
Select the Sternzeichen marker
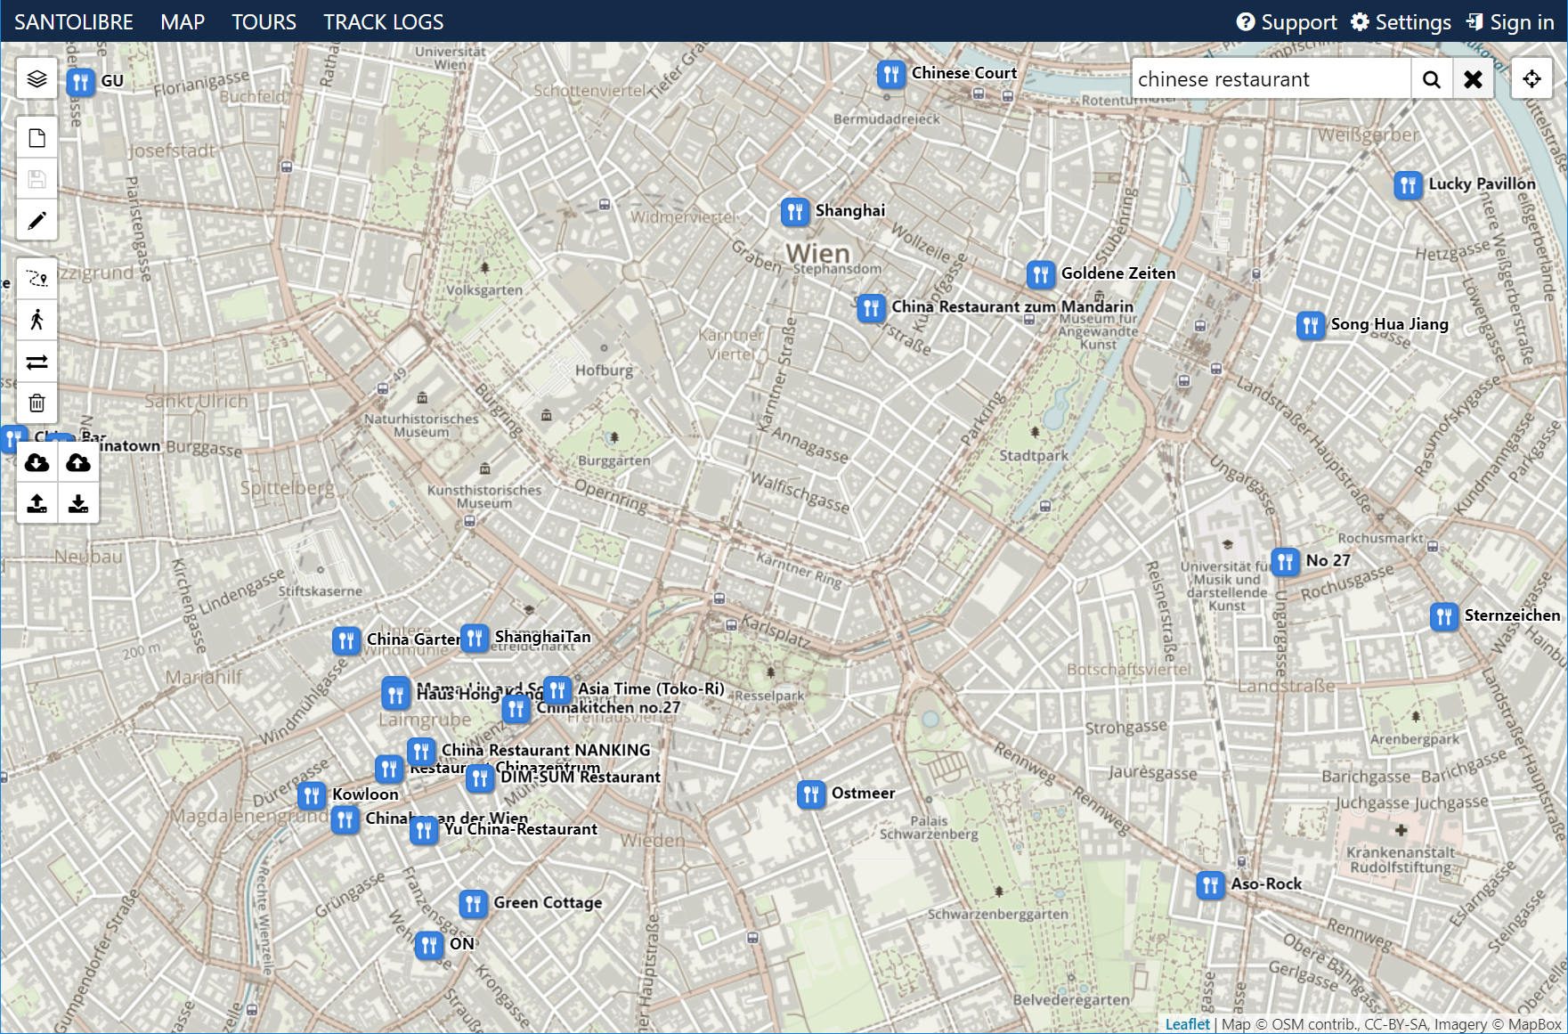[1444, 617]
